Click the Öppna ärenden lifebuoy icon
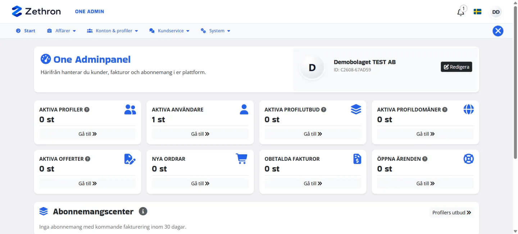Image resolution: width=518 pixels, height=234 pixels. pos(469,159)
